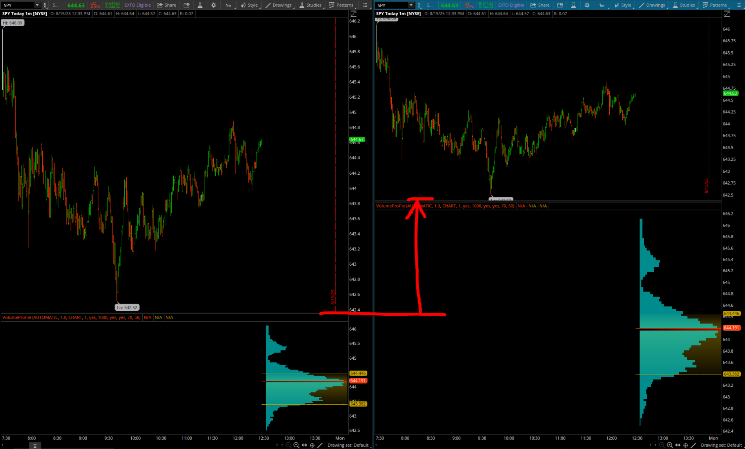Toggle the axis scale icon on left chart

point(353,14)
